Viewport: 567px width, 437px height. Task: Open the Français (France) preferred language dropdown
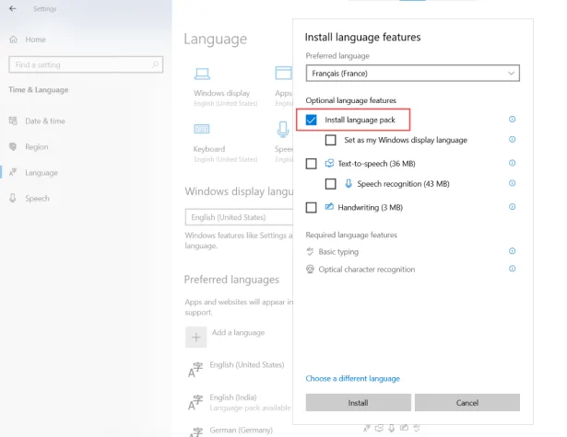point(413,74)
